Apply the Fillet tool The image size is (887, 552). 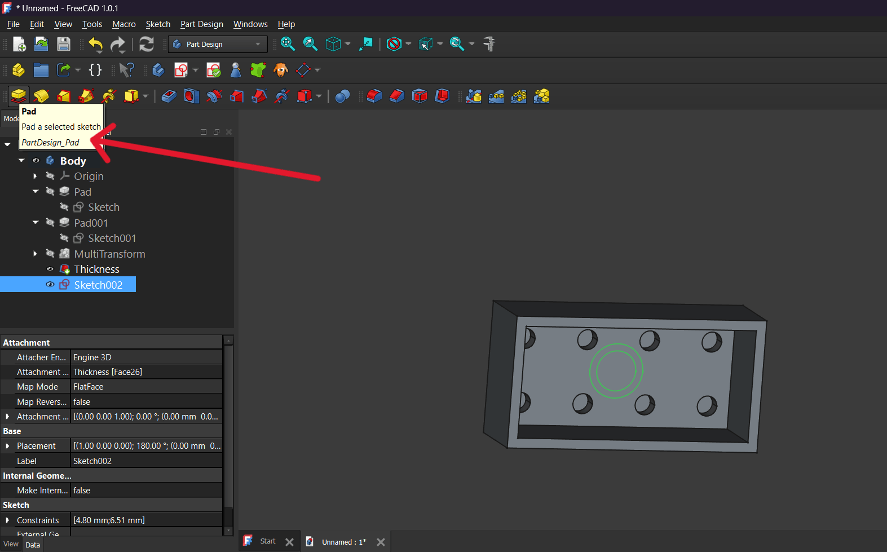[x=374, y=96]
